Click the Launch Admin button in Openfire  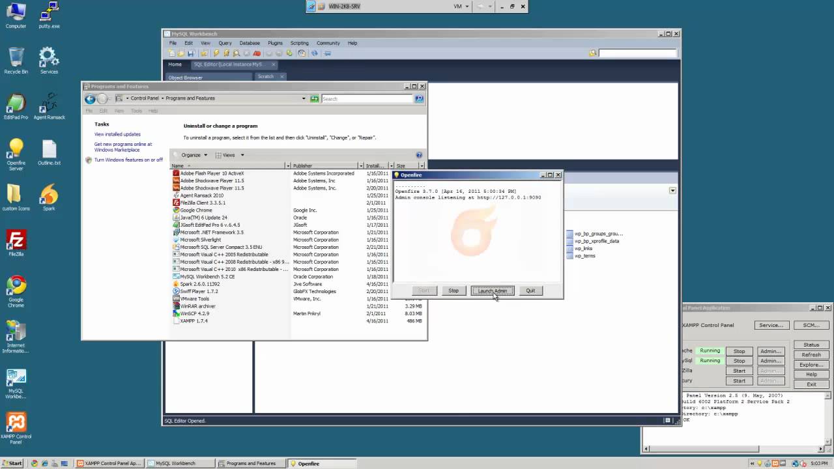493,291
